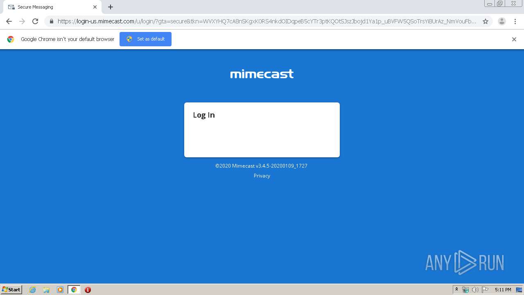Click the browser forward arrow
The height and width of the screenshot is (295, 524).
pyautogui.click(x=22, y=21)
